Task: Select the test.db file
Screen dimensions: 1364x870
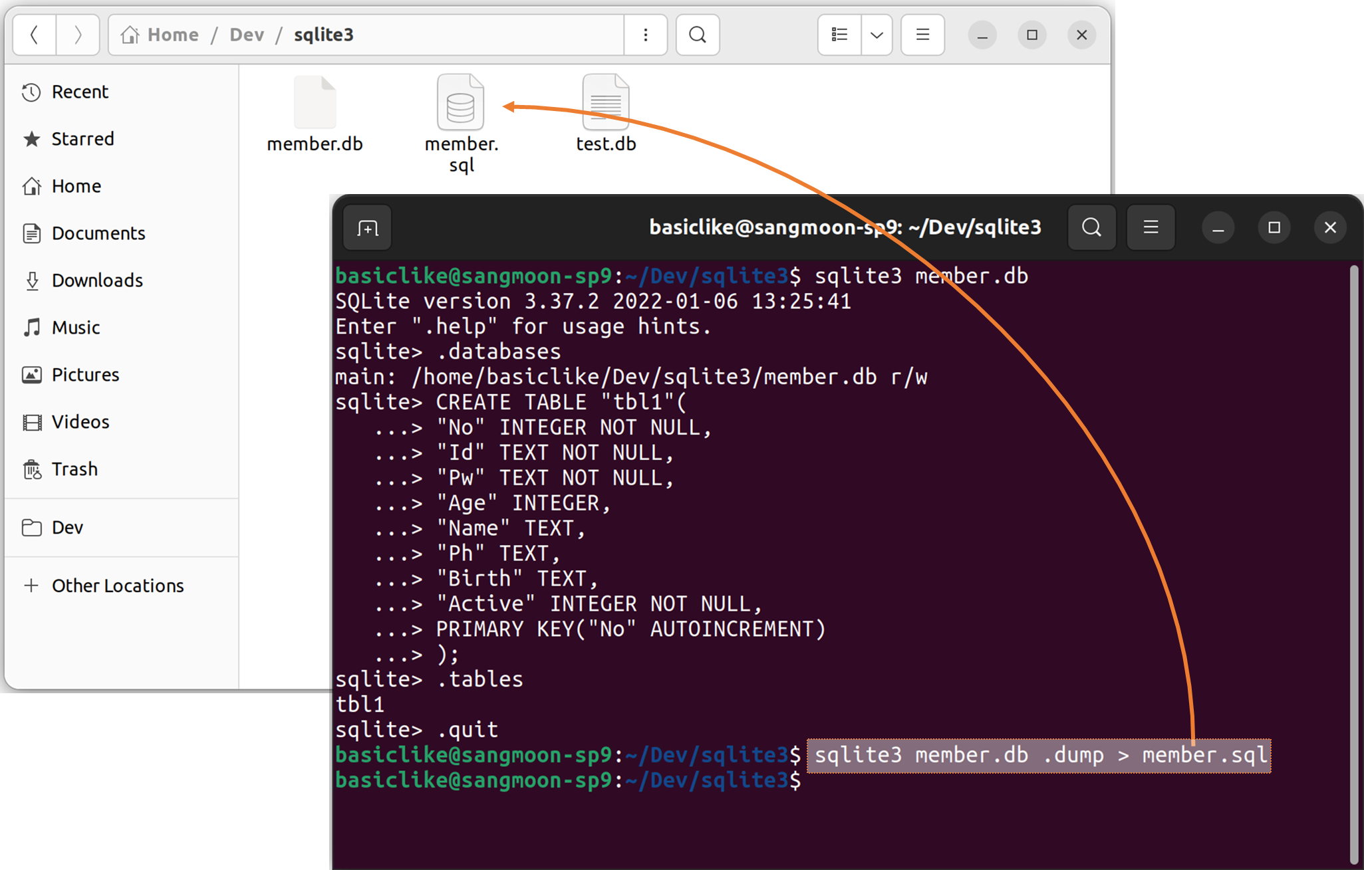Action: (x=606, y=104)
